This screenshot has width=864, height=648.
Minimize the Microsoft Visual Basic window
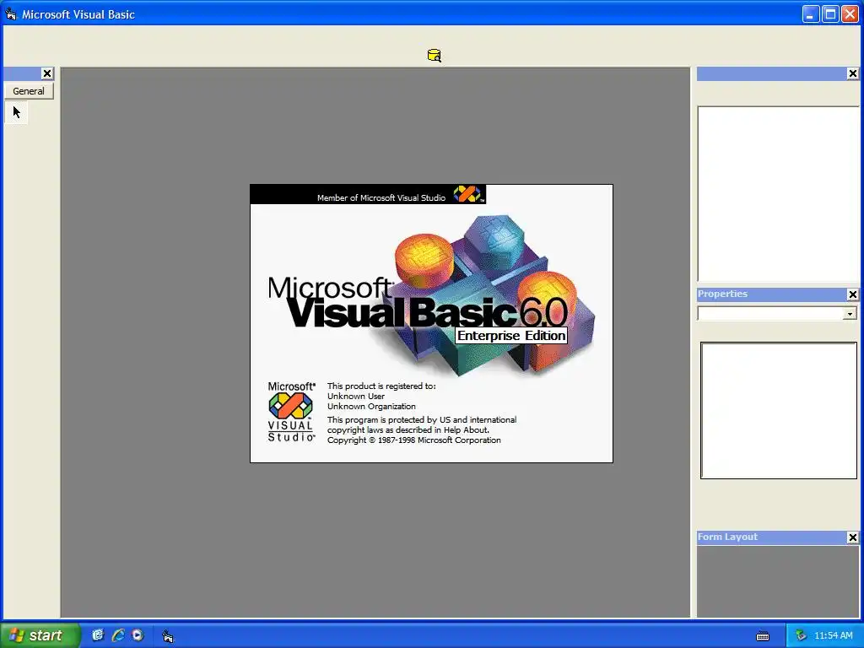click(x=810, y=14)
